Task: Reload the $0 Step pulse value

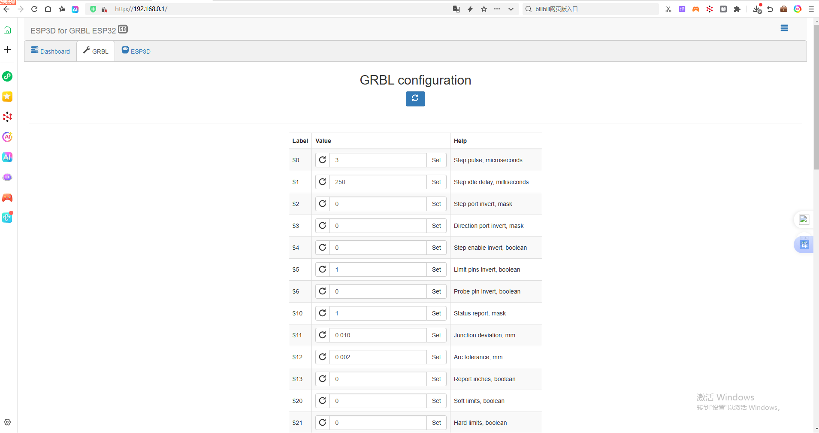Action: 322,160
